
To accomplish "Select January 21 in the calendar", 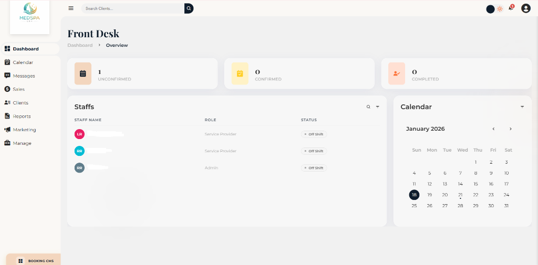I will click(x=460, y=195).
